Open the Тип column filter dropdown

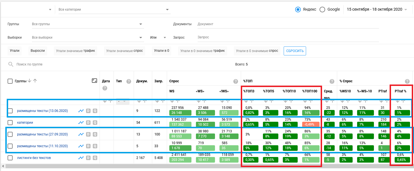point(123,101)
